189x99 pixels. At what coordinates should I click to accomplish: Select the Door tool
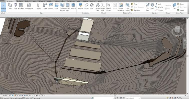pos(15,6)
